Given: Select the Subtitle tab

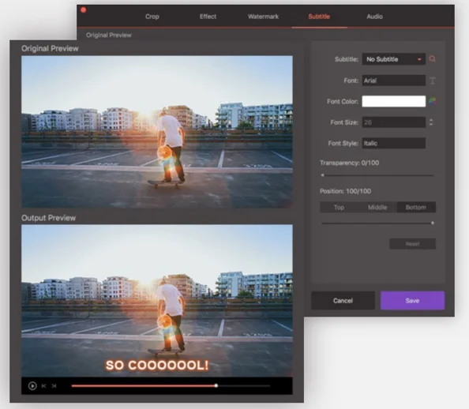Looking at the screenshot, I should pyautogui.click(x=319, y=17).
